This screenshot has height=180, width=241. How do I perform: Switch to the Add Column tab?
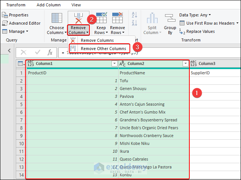tap(49, 5)
